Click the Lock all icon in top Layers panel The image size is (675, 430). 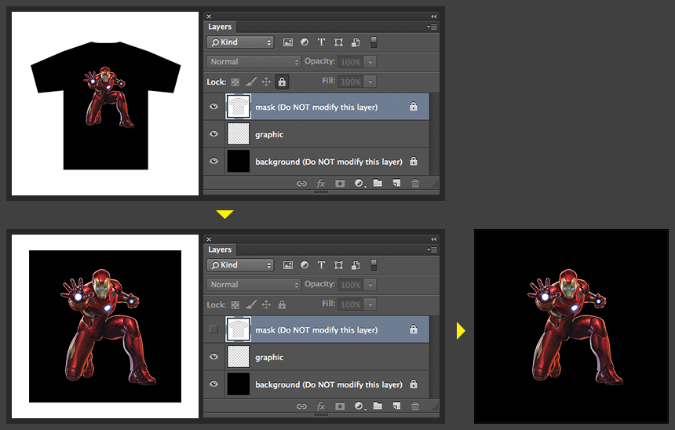pos(283,82)
